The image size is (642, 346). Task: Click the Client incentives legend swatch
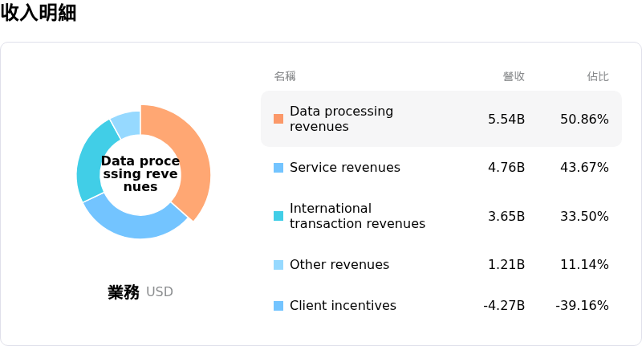tap(278, 306)
